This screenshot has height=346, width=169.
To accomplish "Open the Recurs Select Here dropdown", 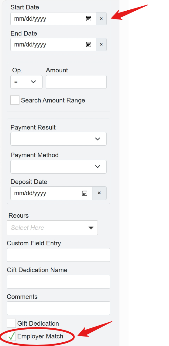I will point(52,228).
